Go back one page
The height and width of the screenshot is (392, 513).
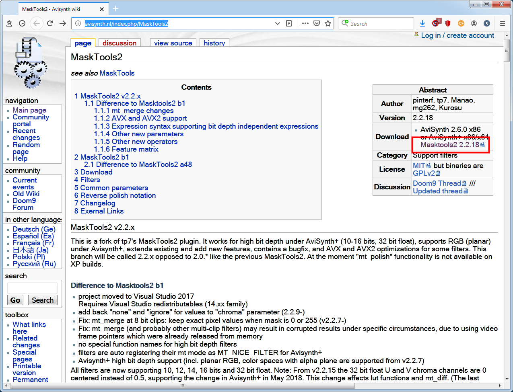[x=37, y=23]
